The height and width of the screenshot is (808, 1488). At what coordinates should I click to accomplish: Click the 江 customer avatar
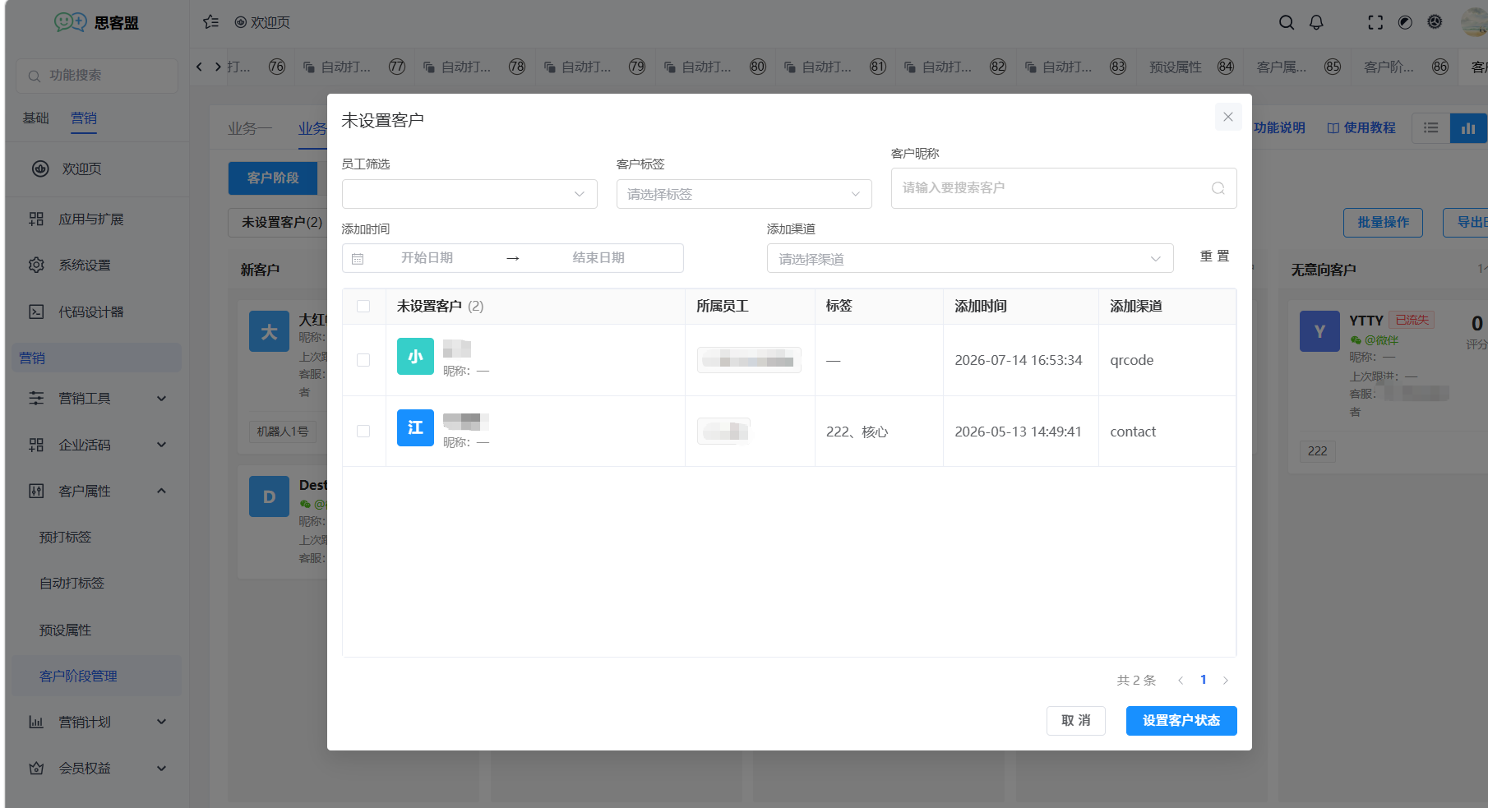coord(415,428)
